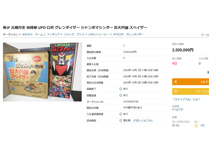Open the コミック、アニメ breadcrumb link
This screenshot has height=146, width=209.
tap(74, 34)
